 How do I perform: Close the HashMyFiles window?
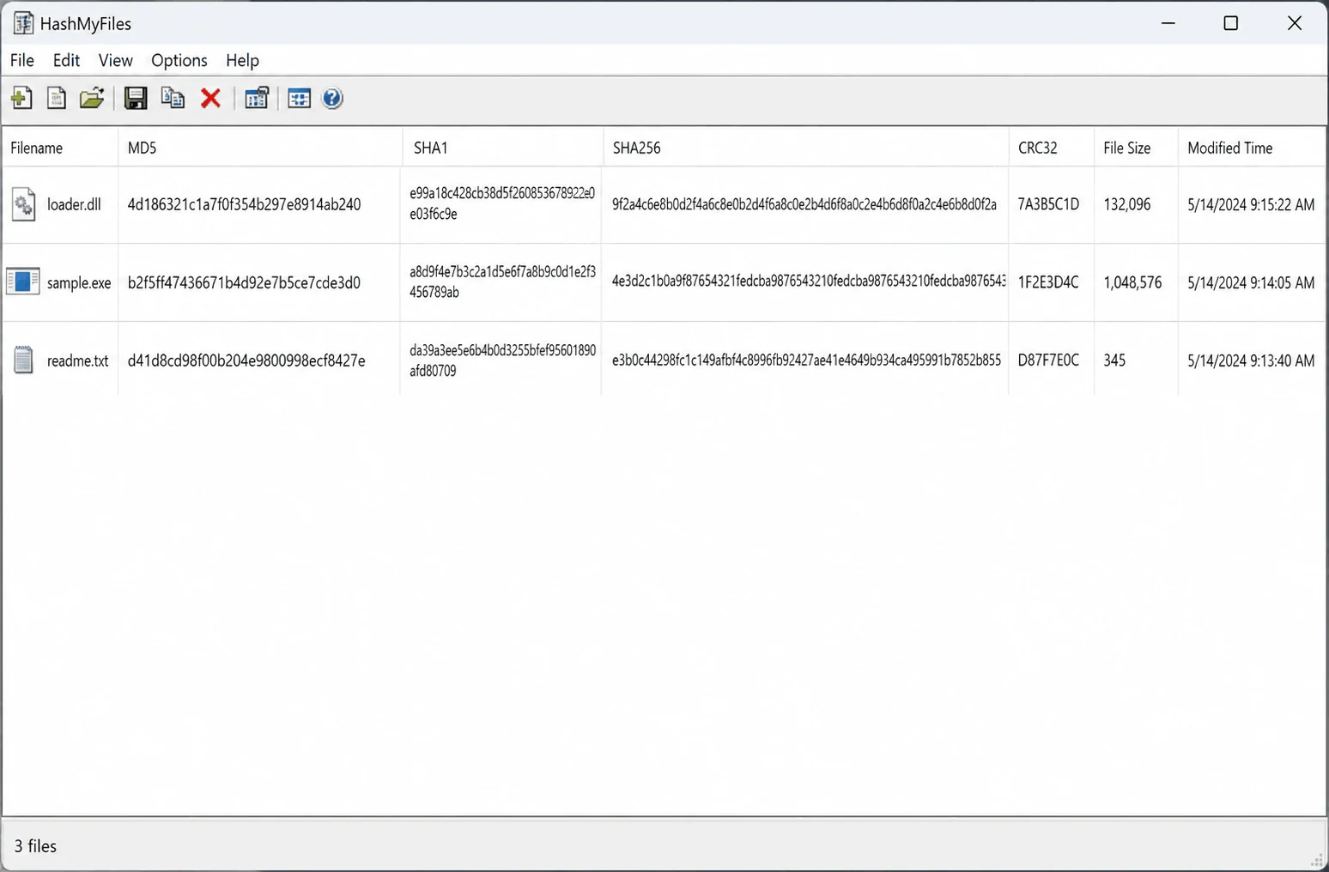[1295, 23]
